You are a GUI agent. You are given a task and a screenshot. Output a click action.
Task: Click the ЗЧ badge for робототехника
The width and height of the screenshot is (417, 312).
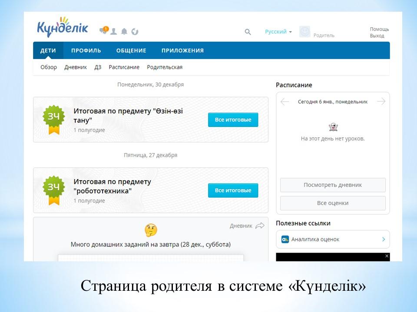point(54,190)
